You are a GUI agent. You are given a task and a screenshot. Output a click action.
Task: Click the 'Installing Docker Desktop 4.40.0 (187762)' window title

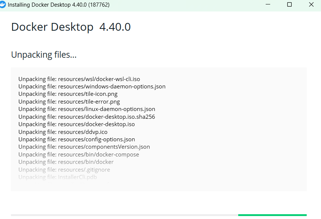click(x=59, y=5)
